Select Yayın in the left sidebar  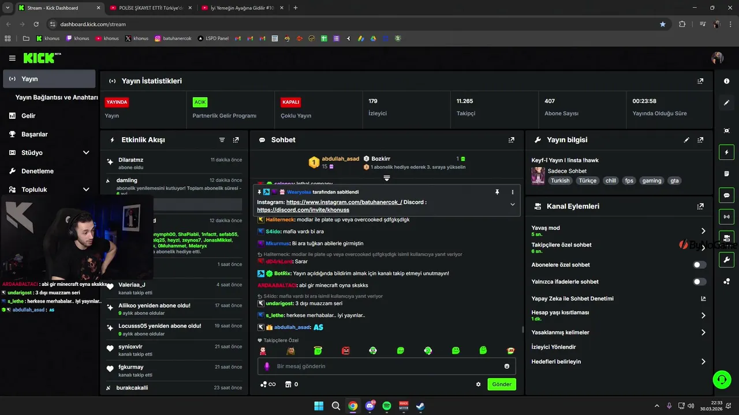click(49, 79)
